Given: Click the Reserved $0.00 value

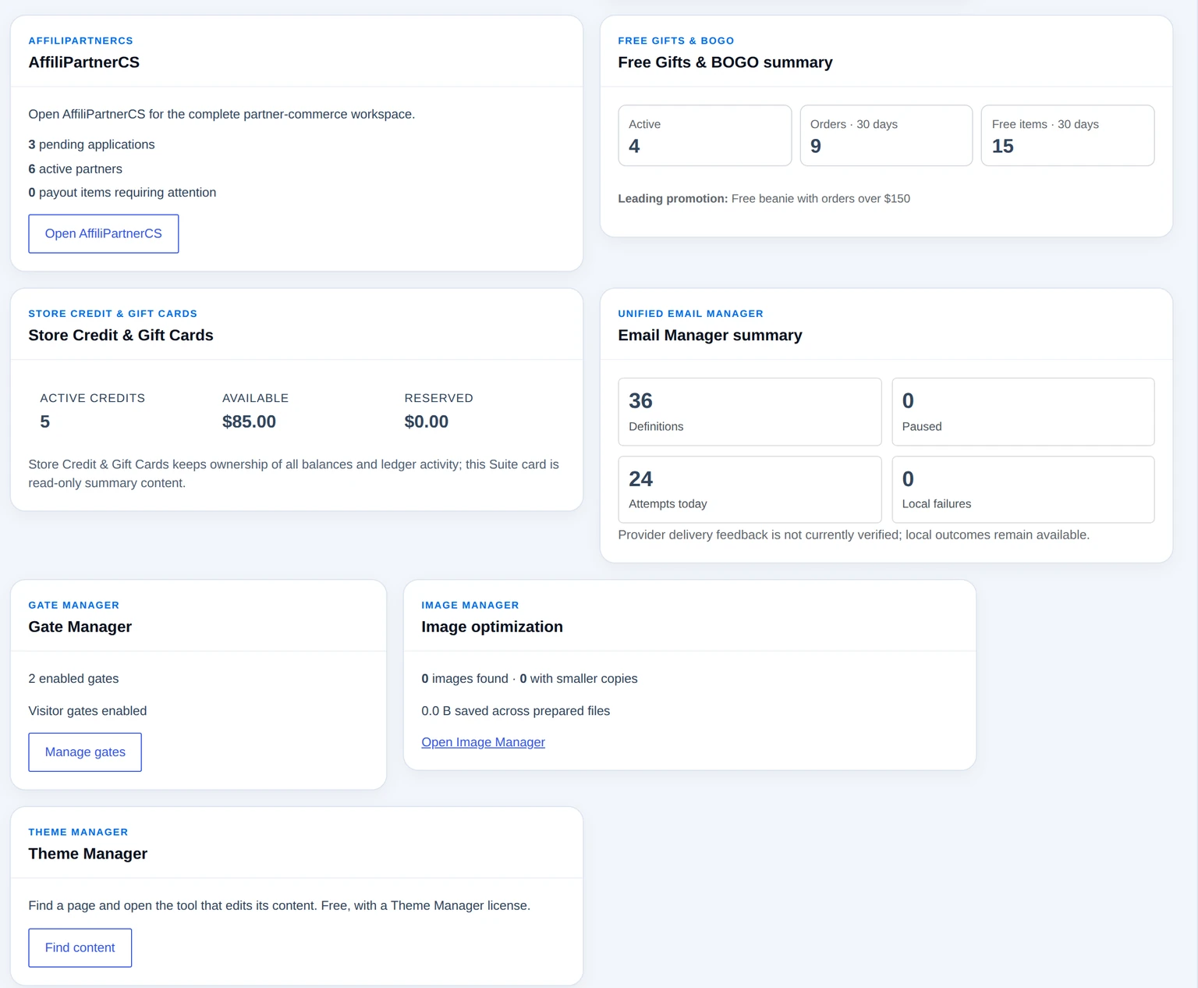Looking at the screenshot, I should pyautogui.click(x=426, y=421).
